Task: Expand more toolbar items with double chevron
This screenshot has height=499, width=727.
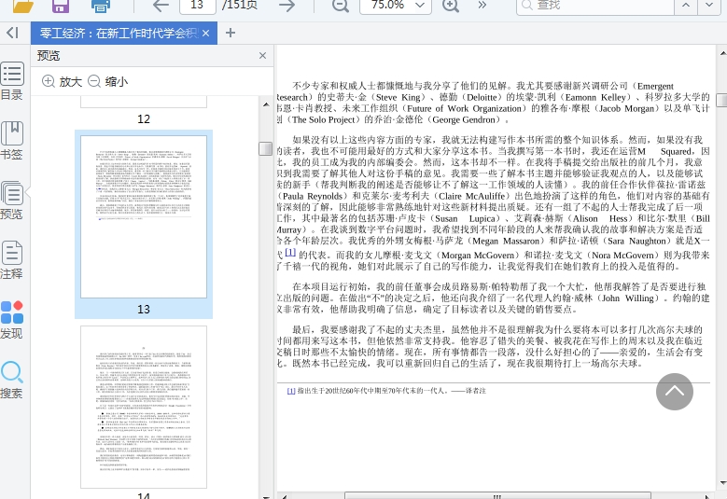Action: pyautogui.click(x=482, y=6)
